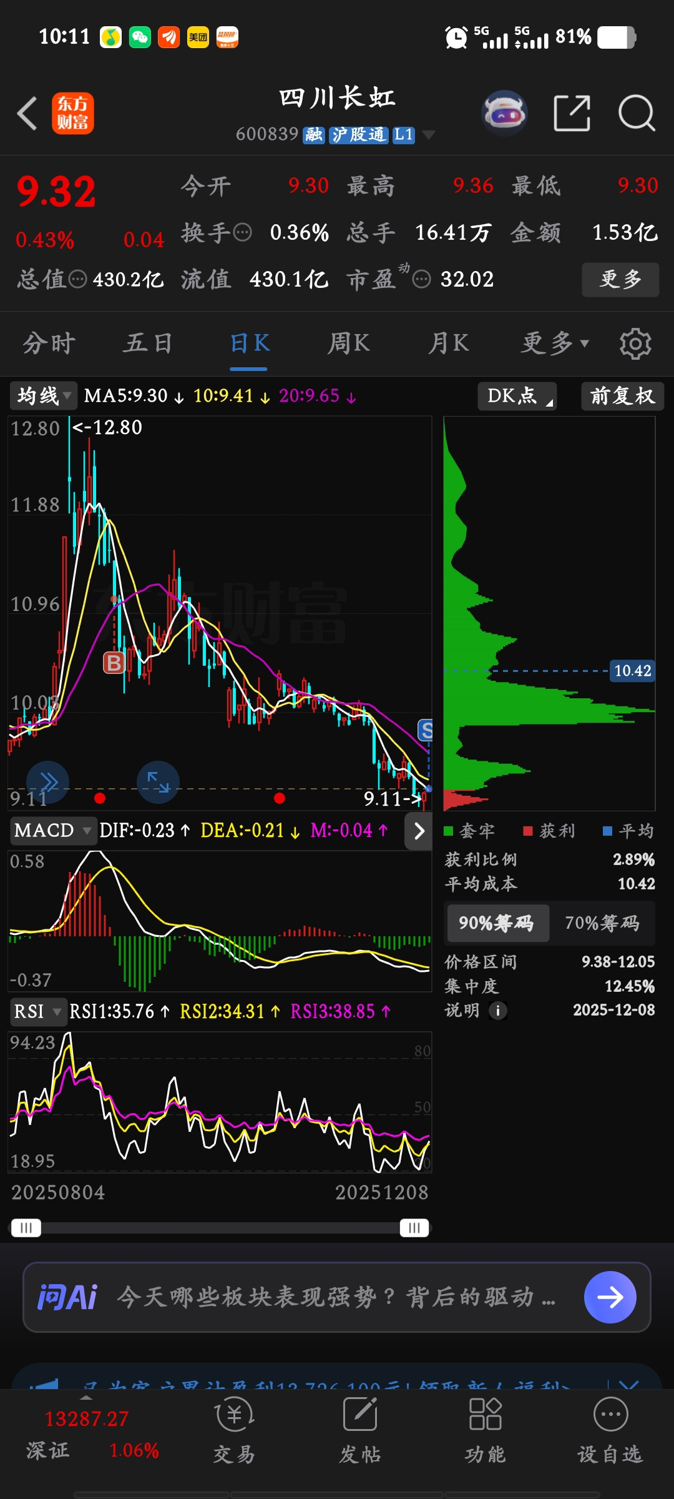Tap the 换手 info smiley icon
The width and height of the screenshot is (674, 1499).
click(x=242, y=233)
